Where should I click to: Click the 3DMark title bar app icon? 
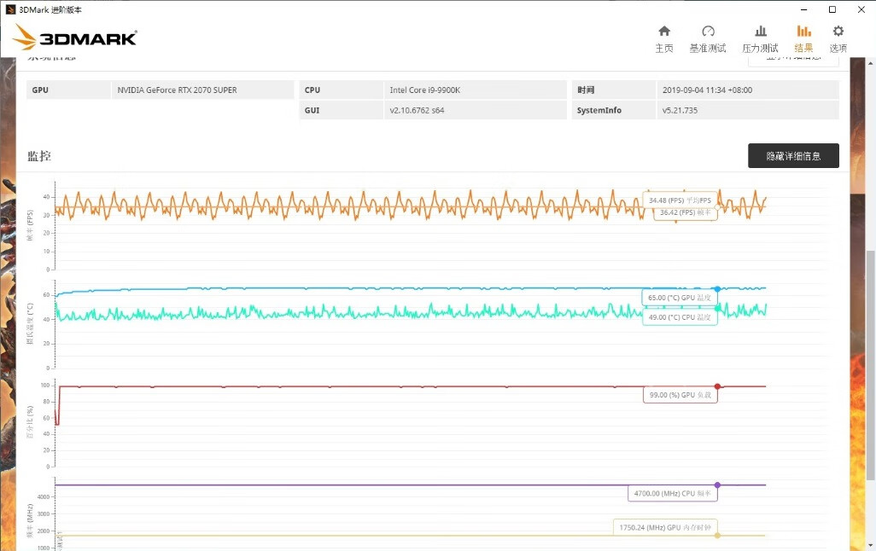coord(10,9)
